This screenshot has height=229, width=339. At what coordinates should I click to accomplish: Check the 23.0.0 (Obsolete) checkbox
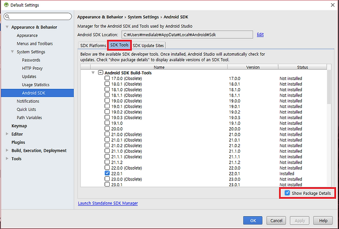tap(107, 179)
